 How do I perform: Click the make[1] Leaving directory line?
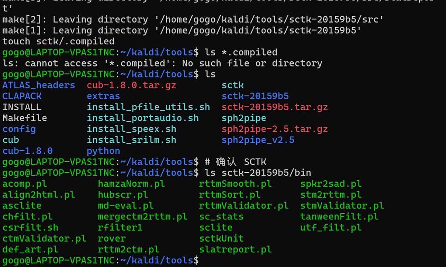182,31
